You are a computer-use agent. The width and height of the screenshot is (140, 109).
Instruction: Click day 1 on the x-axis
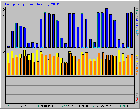pos(9,106)
